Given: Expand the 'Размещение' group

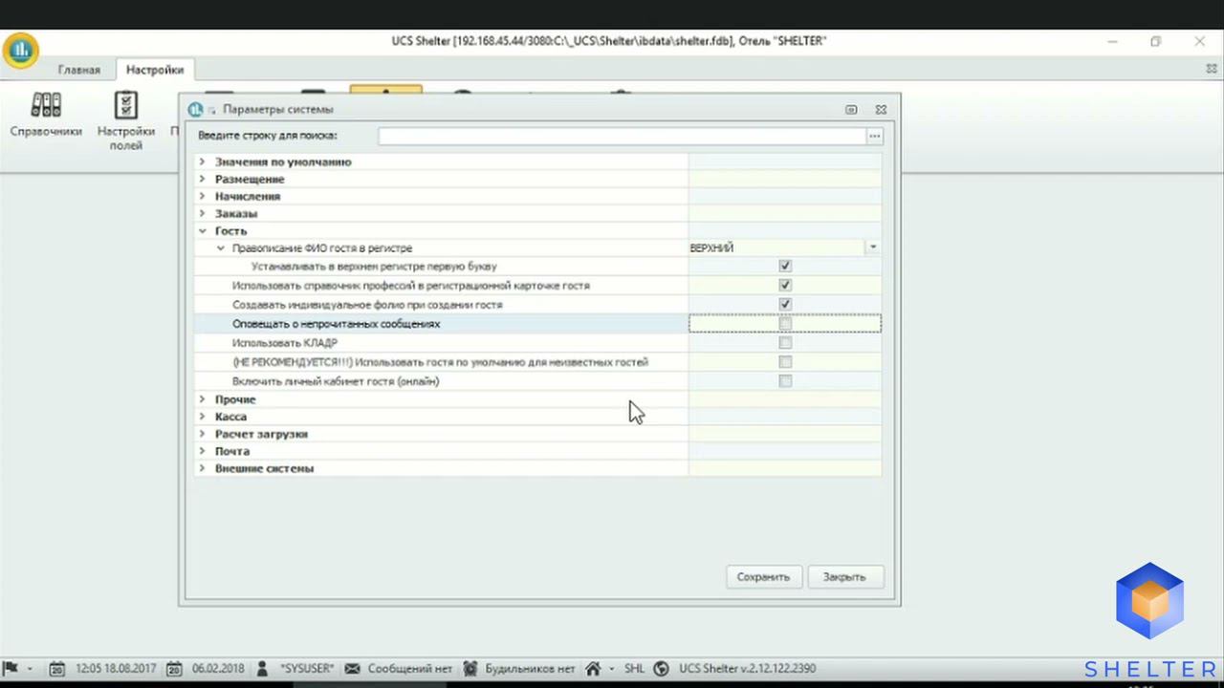Looking at the screenshot, I should [202, 179].
